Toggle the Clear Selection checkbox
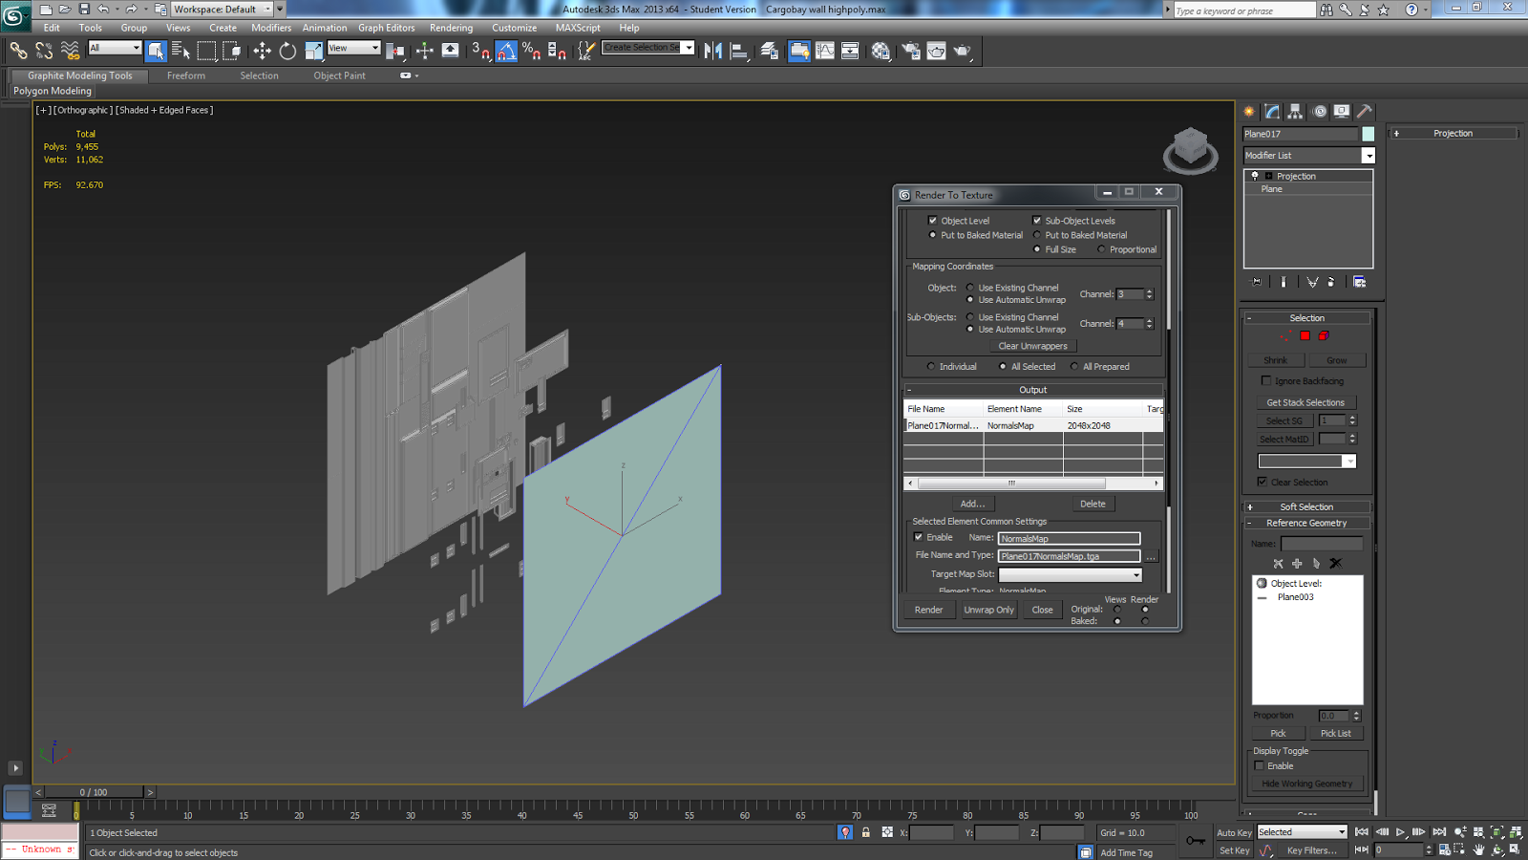 (x=1263, y=482)
